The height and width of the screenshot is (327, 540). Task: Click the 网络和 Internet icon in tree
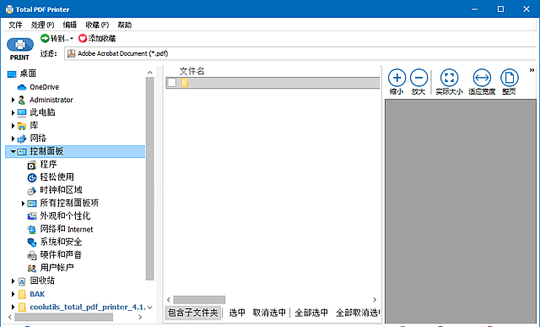point(32,229)
